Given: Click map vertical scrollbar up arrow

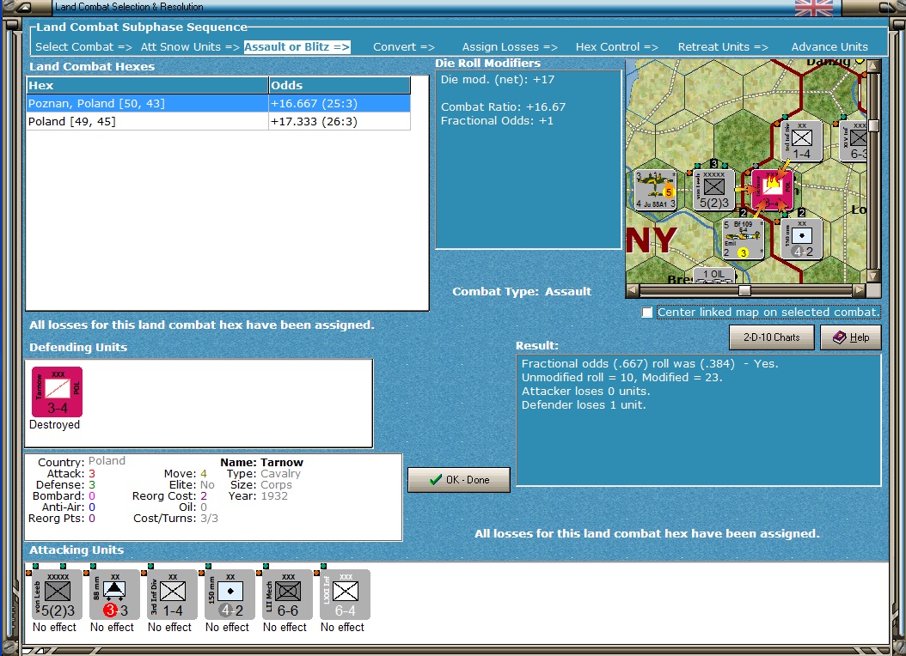Looking at the screenshot, I should 873,66.
